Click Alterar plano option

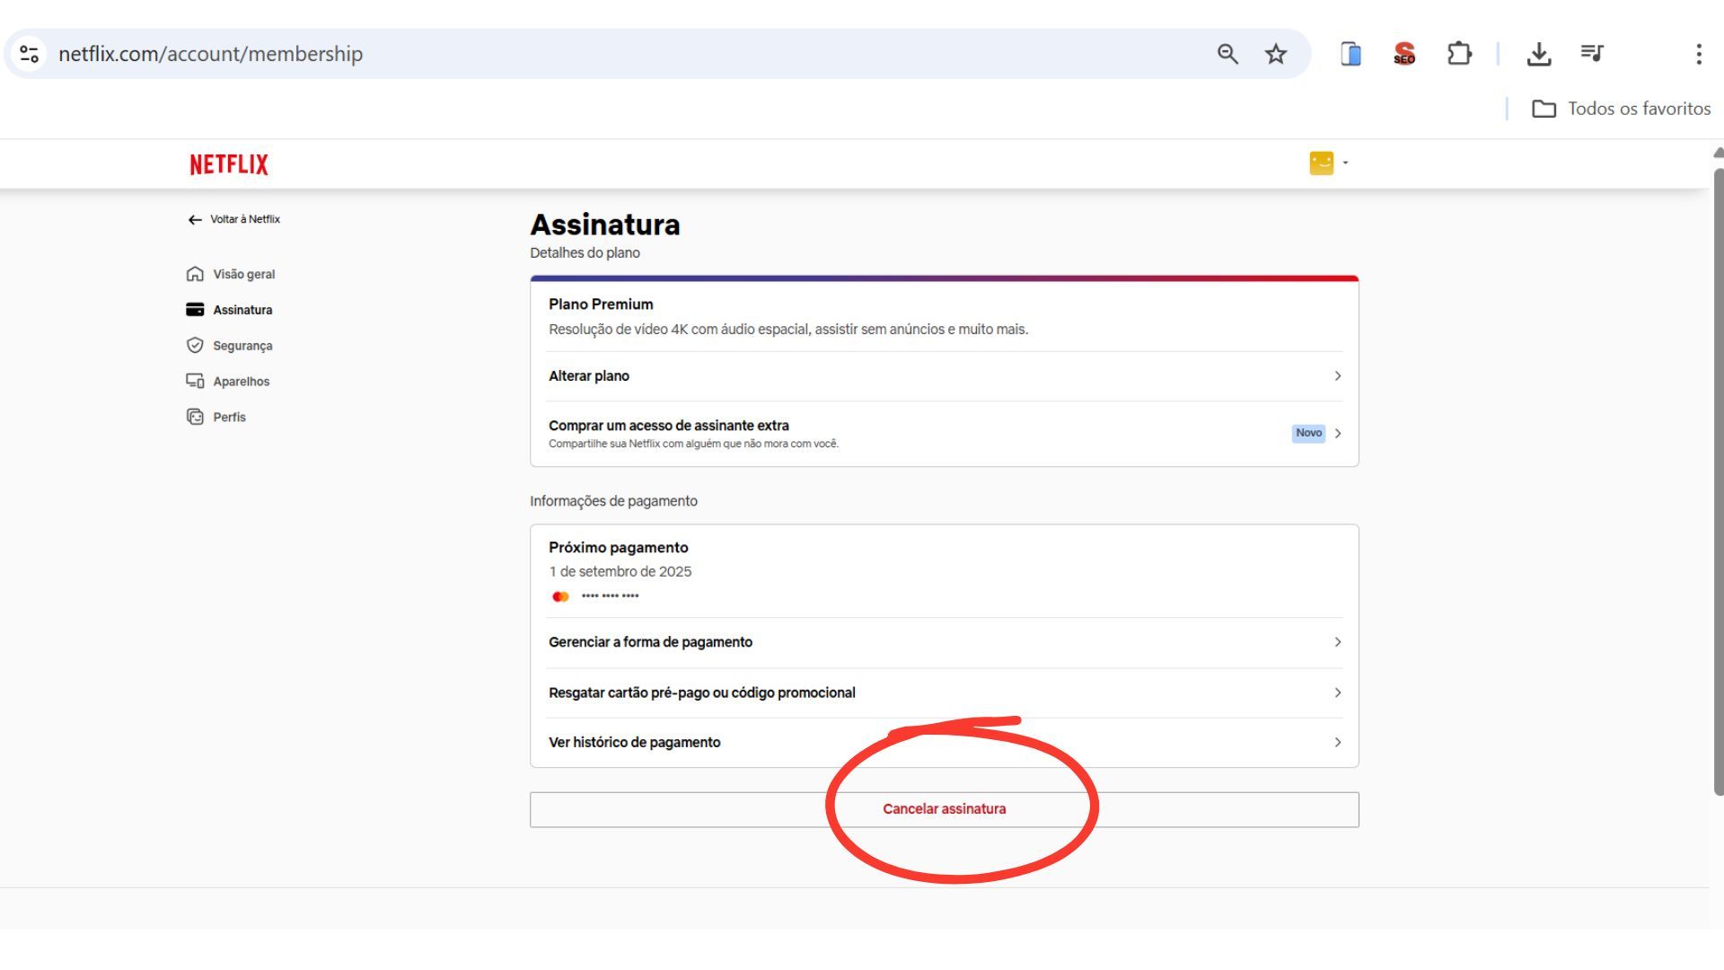(945, 376)
